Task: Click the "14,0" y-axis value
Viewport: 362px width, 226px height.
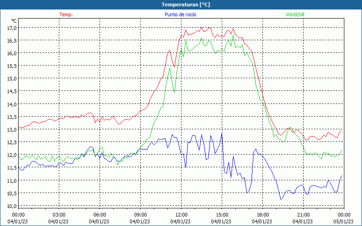Action: [x=12, y=104]
